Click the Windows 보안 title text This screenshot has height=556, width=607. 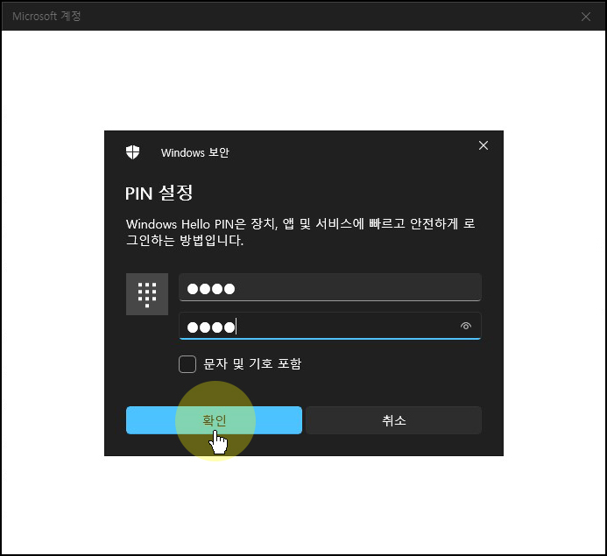click(194, 152)
